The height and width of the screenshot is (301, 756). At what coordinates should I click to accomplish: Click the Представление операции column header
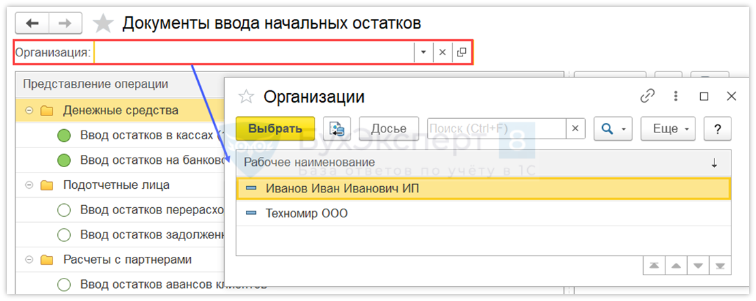pyautogui.click(x=121, y=84)
